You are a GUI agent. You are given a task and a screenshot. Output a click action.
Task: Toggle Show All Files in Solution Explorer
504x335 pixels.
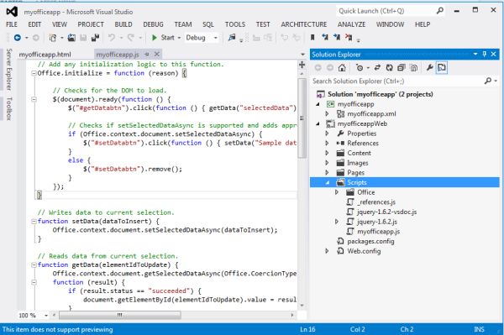pyautogui.click(x=414, y=67)
